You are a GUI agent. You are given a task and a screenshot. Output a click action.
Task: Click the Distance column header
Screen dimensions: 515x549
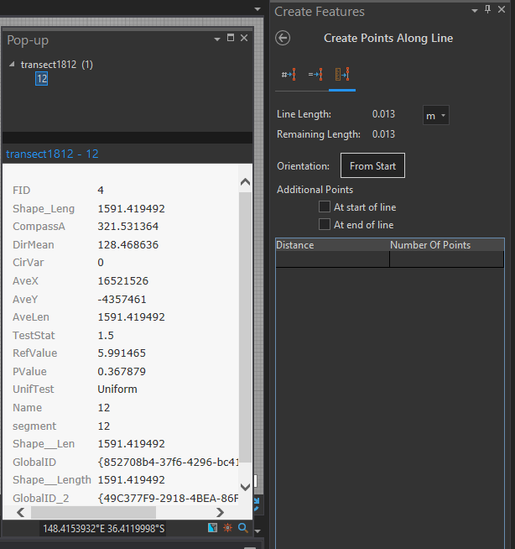pos(332,245)
